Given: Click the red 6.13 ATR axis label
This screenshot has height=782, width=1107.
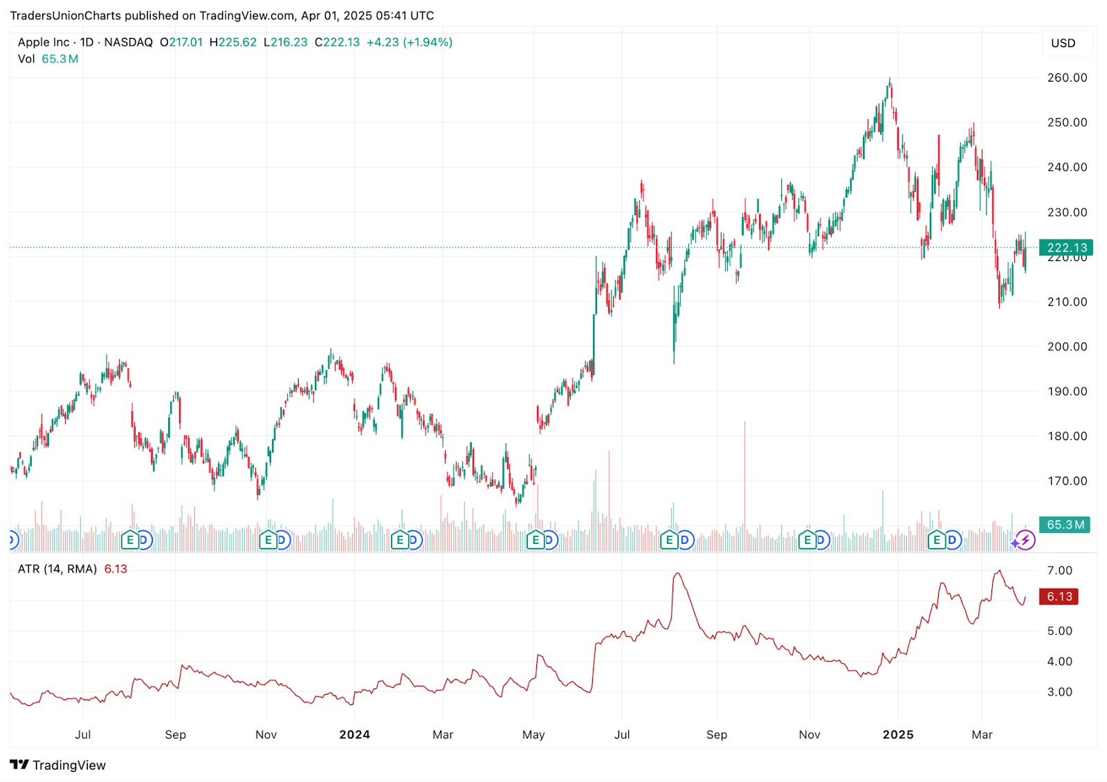Looking at the screenshot, I should click(1059, 597).
